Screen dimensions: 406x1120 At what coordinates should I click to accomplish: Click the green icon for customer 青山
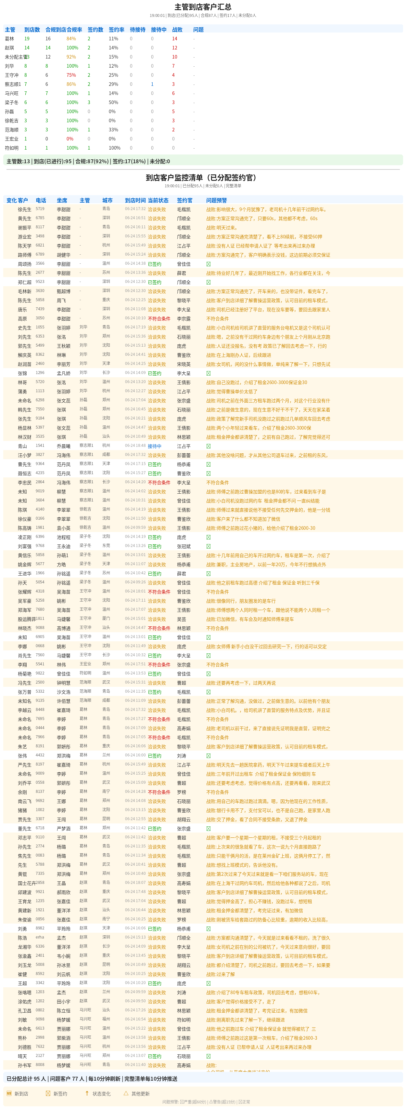click(209, 446)
